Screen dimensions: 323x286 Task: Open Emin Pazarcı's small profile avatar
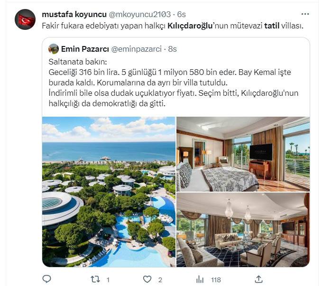tap(54, 49)
